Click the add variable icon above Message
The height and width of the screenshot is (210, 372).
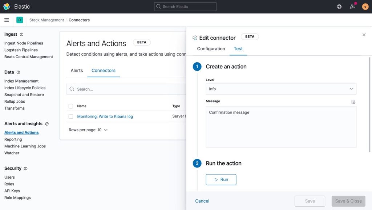click(353, 102)
